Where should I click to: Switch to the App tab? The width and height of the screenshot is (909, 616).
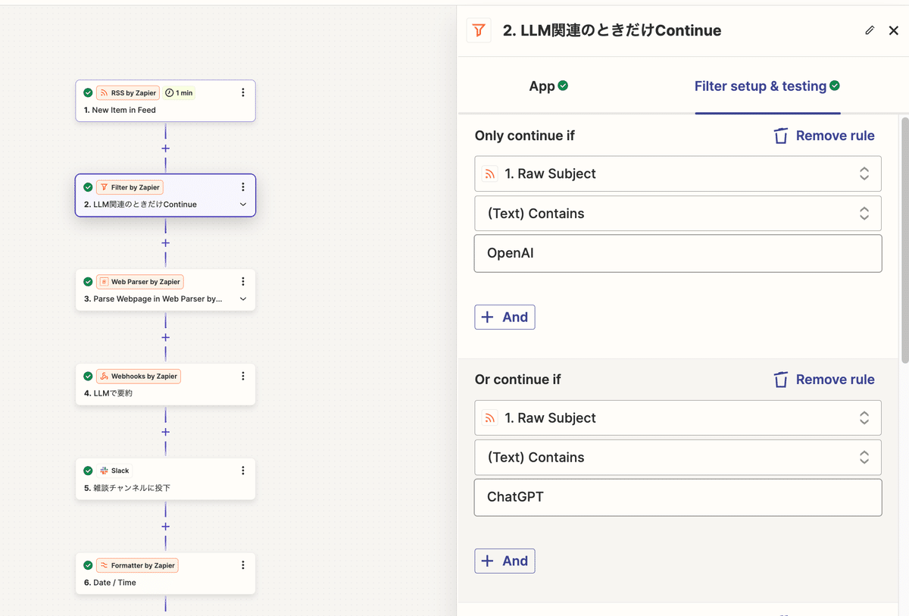click(548, 86)
